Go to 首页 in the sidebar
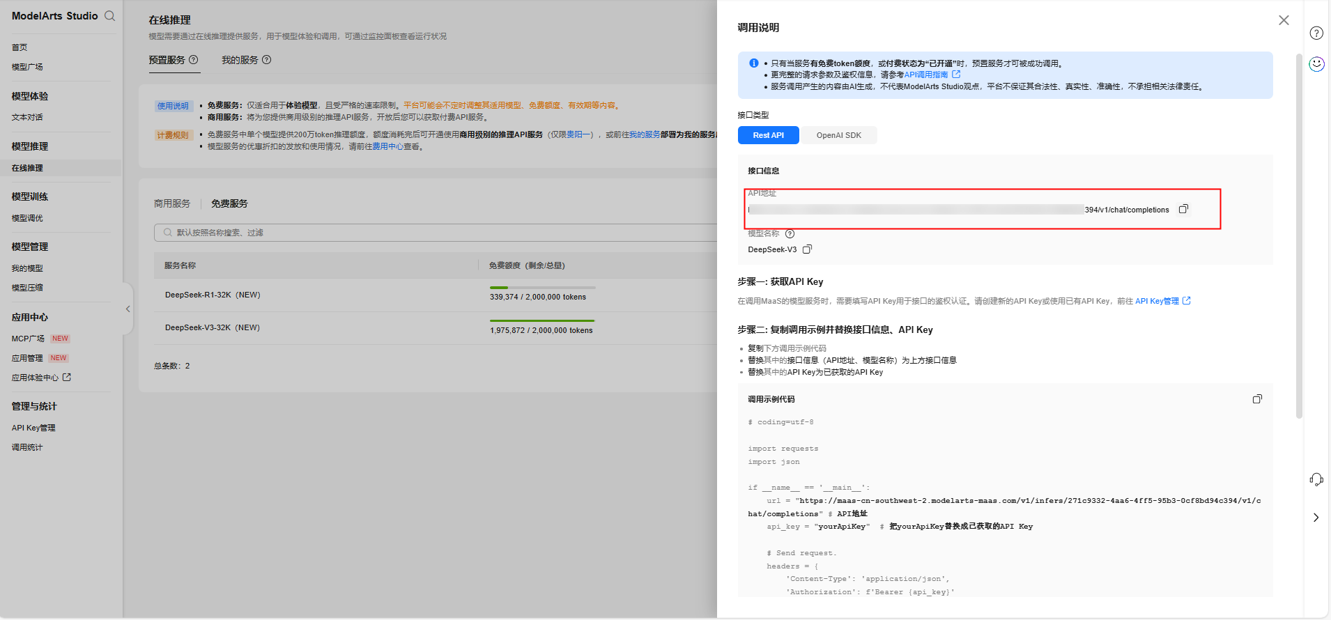The height and width of the screenshot is (620, 1331). 20,47
